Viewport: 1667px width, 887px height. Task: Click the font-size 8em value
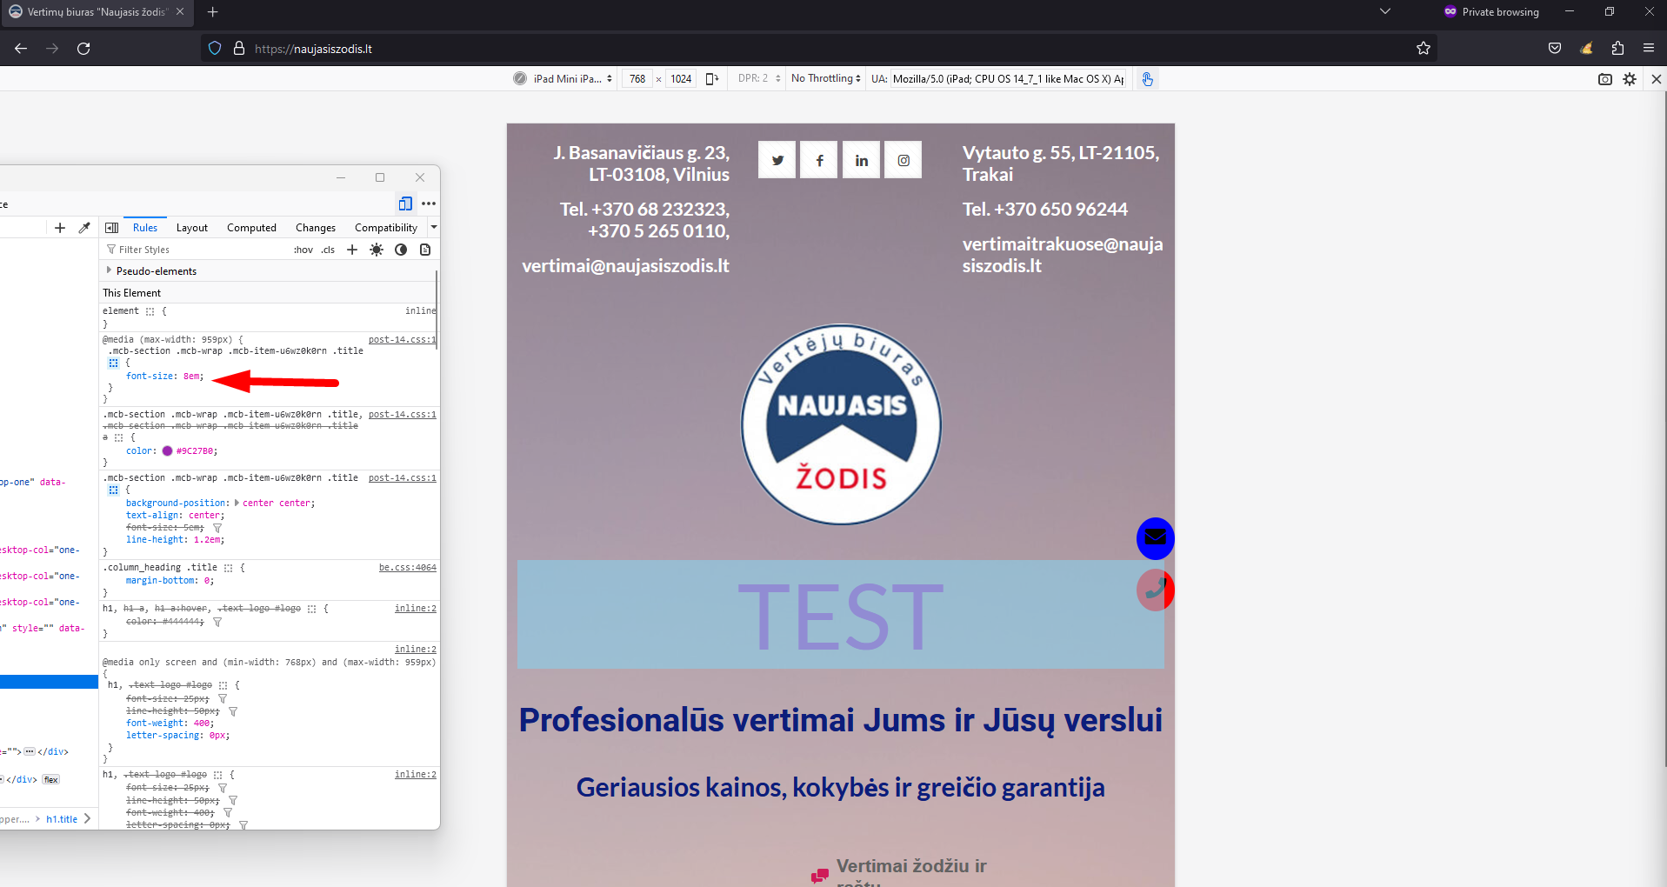point(190,377)
